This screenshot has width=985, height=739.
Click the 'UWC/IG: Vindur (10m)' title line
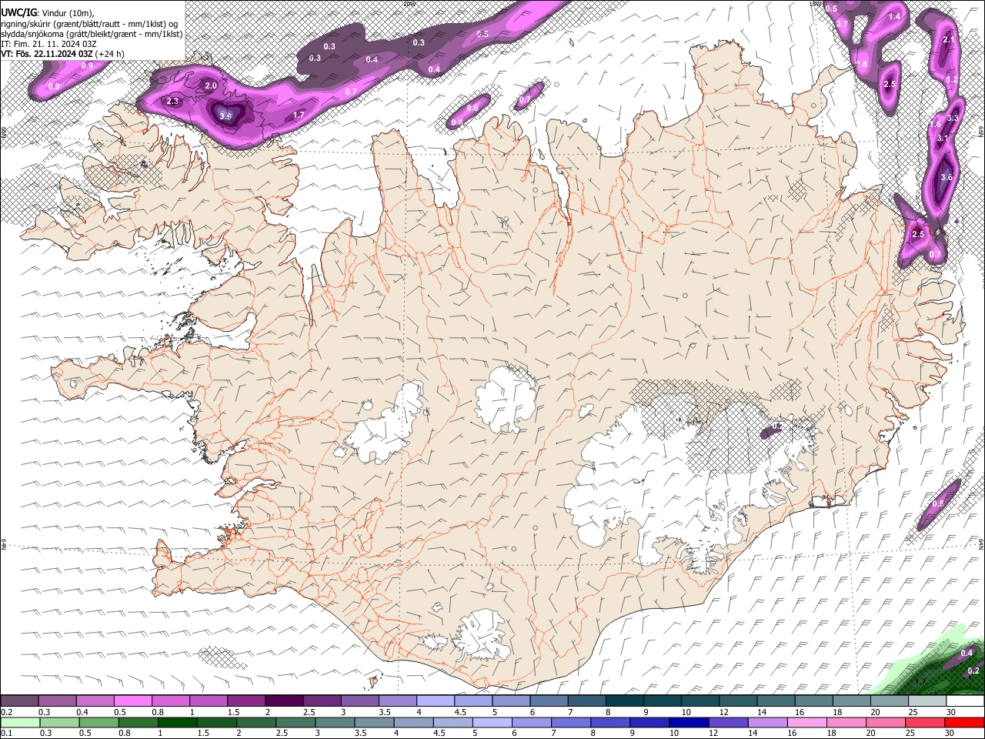click(47, 12)
